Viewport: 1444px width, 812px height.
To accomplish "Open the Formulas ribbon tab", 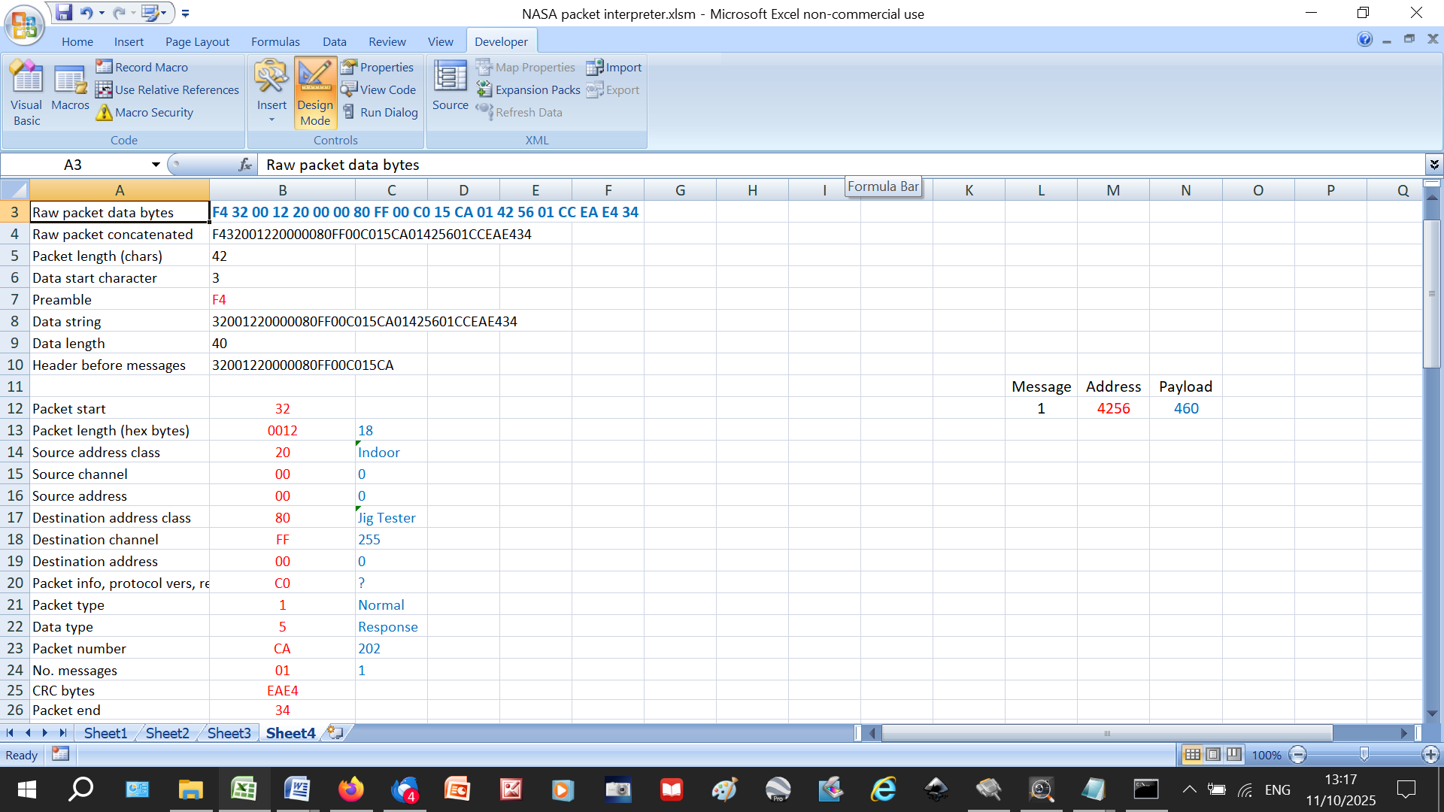I will 275,41.
